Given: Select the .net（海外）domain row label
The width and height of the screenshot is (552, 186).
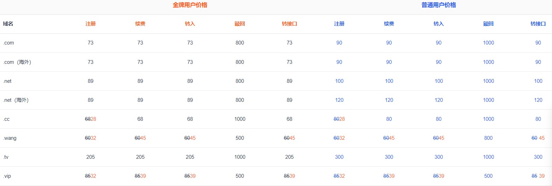Looking at the screenshot, I should [x=16, y=100].
